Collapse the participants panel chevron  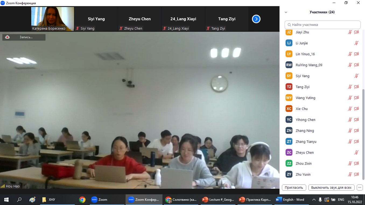286,12
